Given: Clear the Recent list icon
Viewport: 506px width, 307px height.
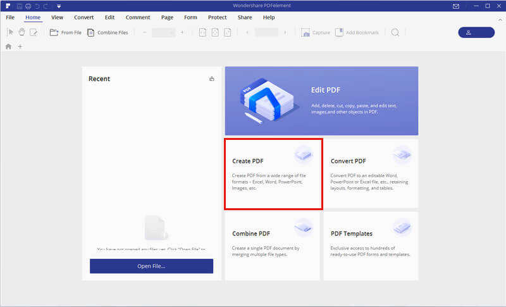Looking at the screenshot, I should click(212, 78).
